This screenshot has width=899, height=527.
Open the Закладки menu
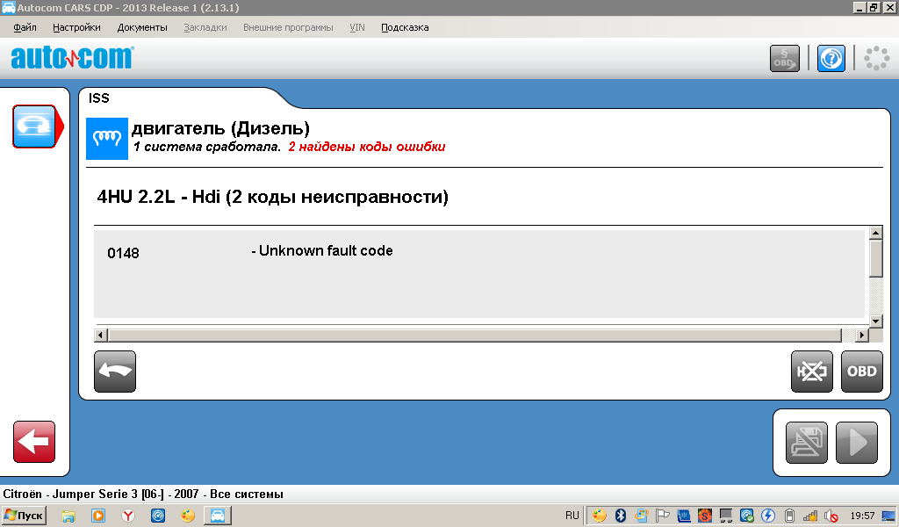pyautogui.click(x=205, y=27)
